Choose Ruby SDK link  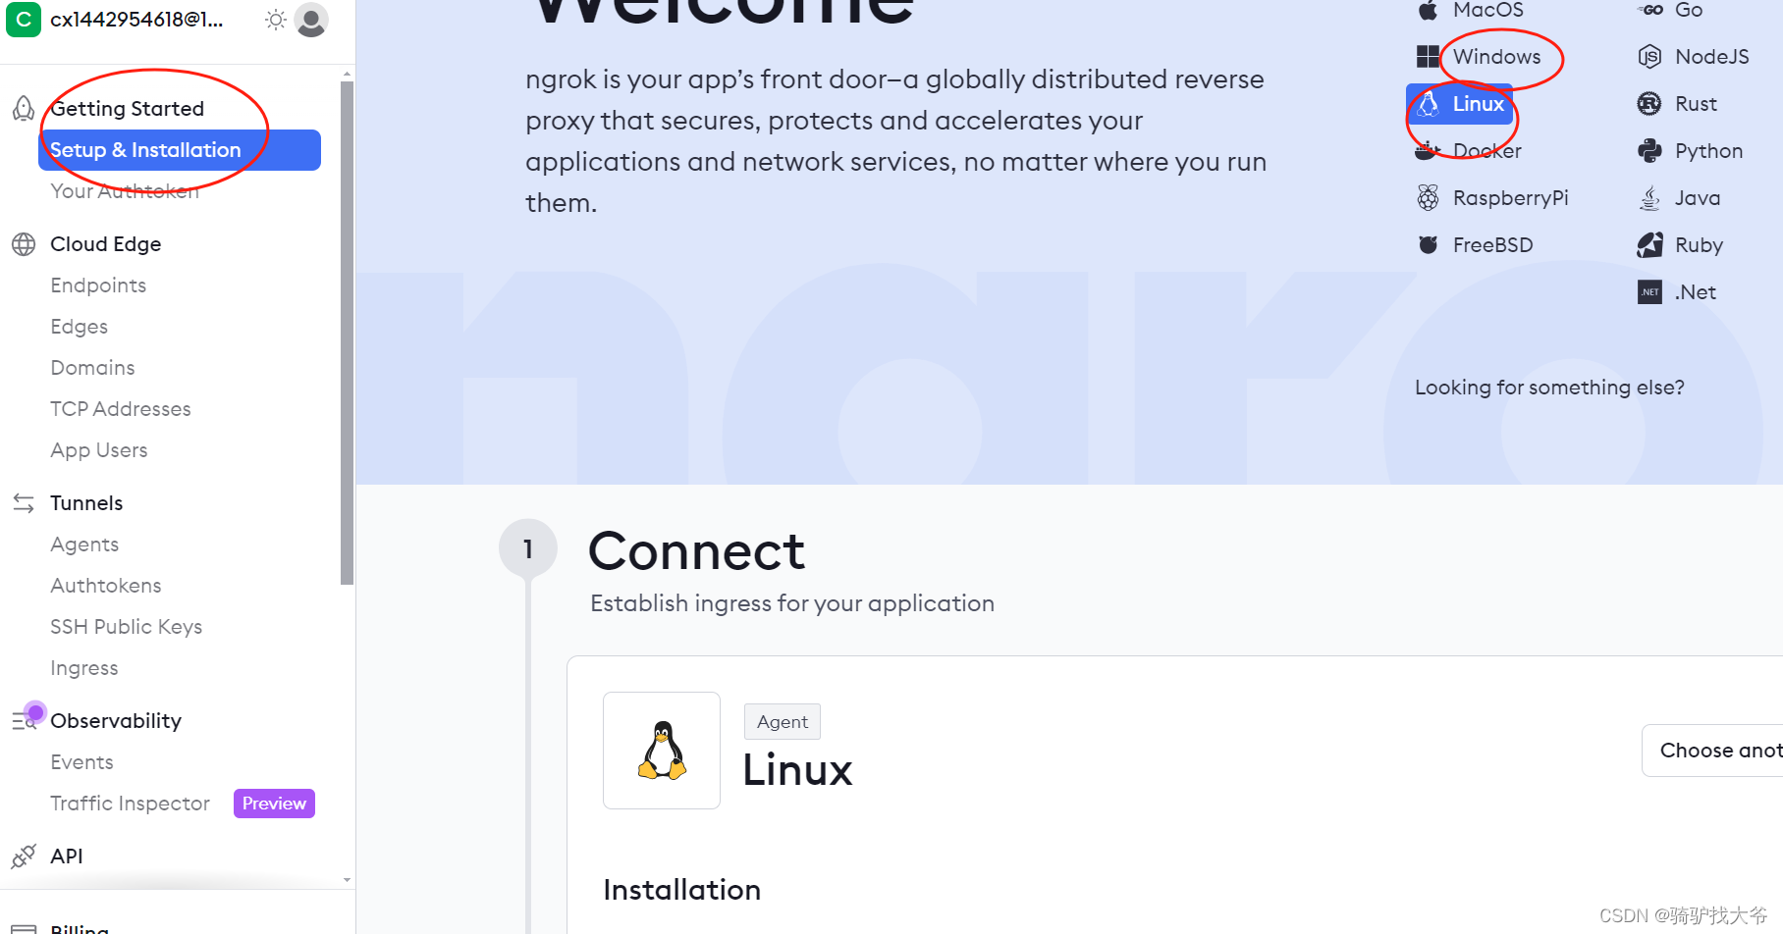(x=1700, y=245)
